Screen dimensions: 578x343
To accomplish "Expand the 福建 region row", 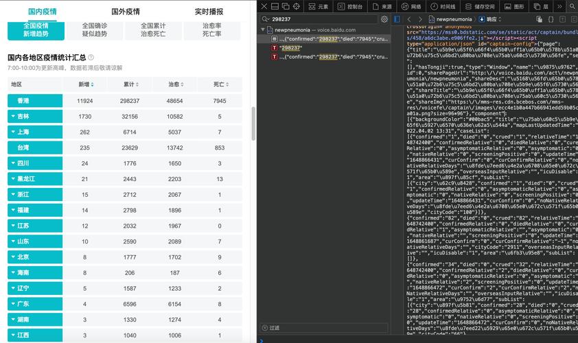I will click(x=35, y=211).
